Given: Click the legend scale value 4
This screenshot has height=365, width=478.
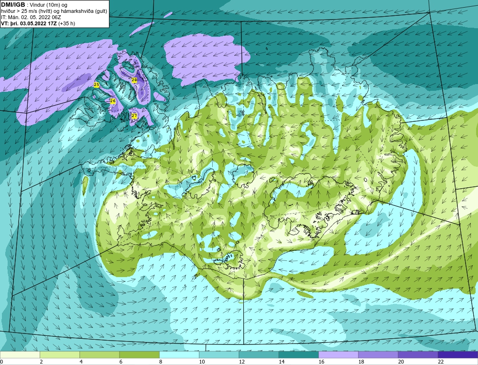Looking at the screenshot, I should tap(81, 362).
